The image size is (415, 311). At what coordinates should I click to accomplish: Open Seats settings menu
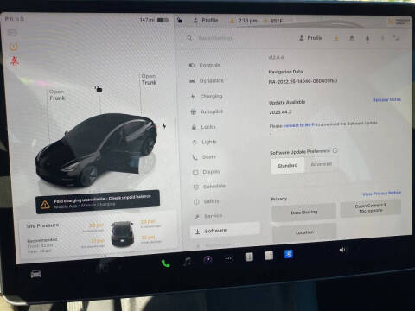pos(204,157)
